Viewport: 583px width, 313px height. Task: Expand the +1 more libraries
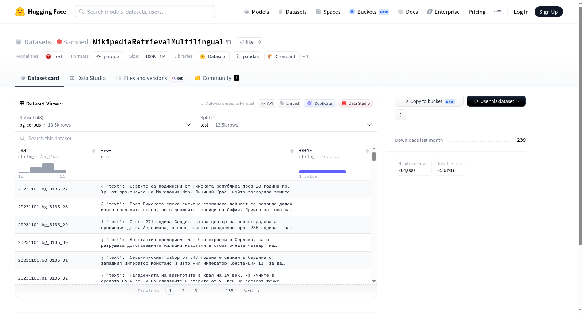coord(305,56)
